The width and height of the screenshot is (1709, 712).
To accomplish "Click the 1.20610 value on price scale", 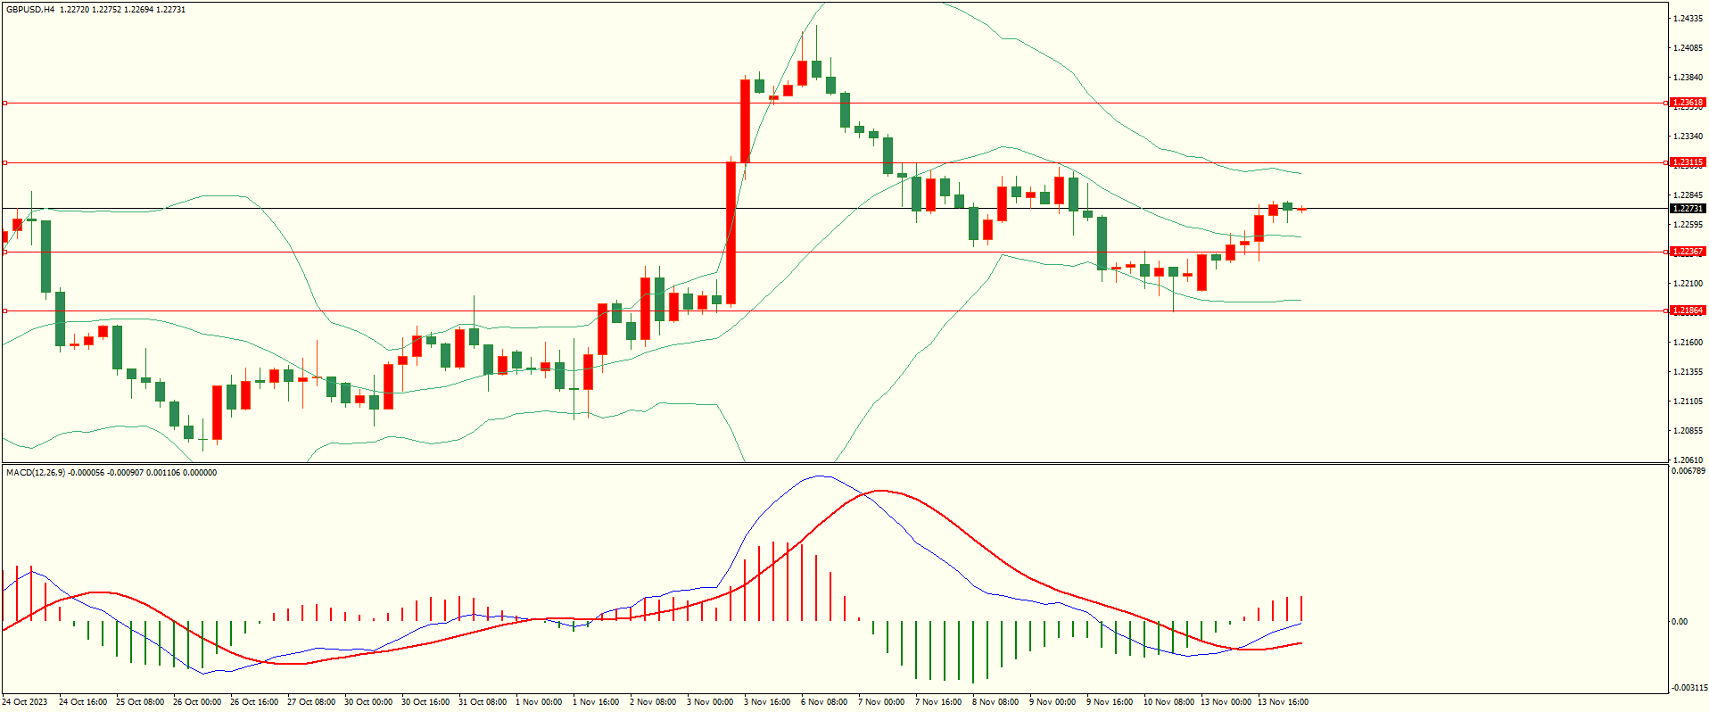I will point(1688,460).
